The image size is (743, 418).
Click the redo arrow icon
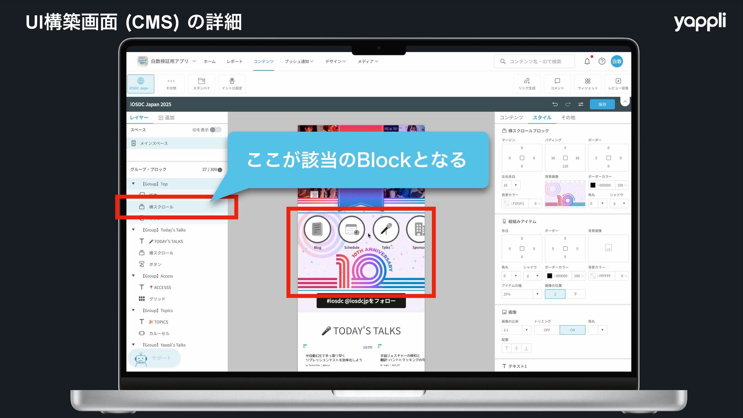tap(568, 104)
